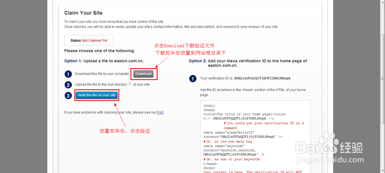Click the </head> line in code sample

tap(210, 164)
